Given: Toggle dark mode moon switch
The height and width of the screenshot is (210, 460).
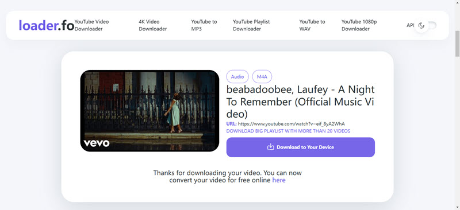Looking at the screenshot, I should [425, 25].
